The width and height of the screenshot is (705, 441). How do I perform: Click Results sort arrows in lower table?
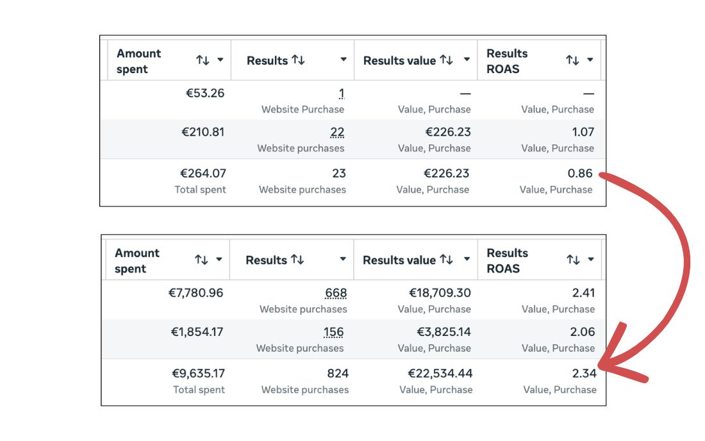pyautogui.click(x=297, y=260)
